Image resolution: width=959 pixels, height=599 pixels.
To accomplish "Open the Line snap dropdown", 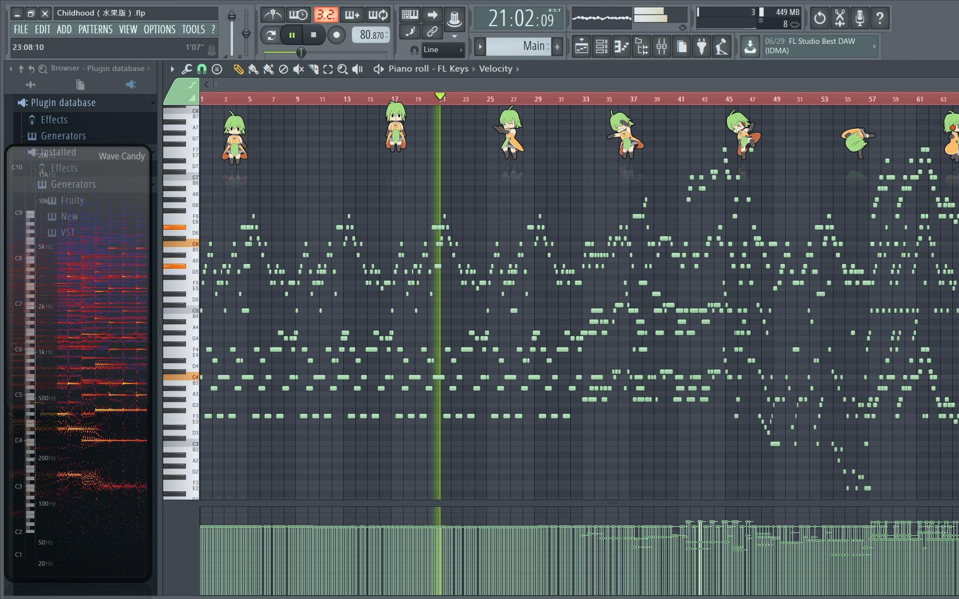I will [x=443, y=50].
